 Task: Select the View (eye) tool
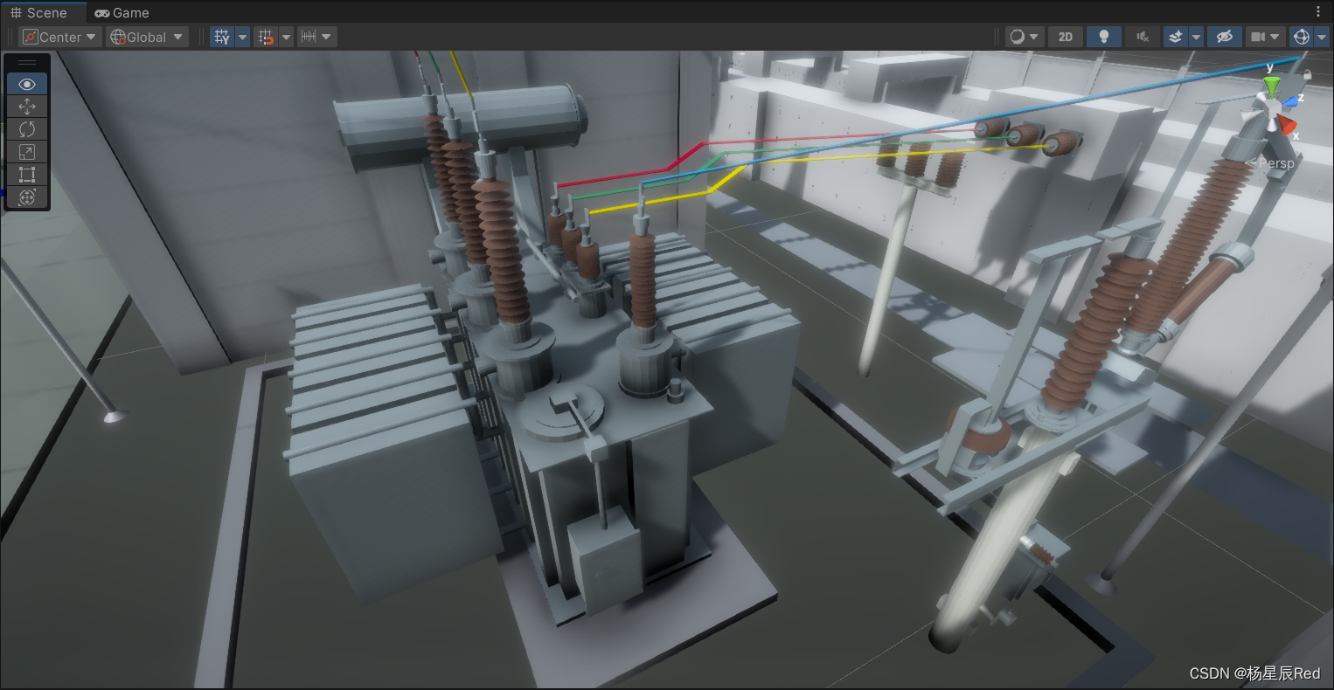(27, 84)
